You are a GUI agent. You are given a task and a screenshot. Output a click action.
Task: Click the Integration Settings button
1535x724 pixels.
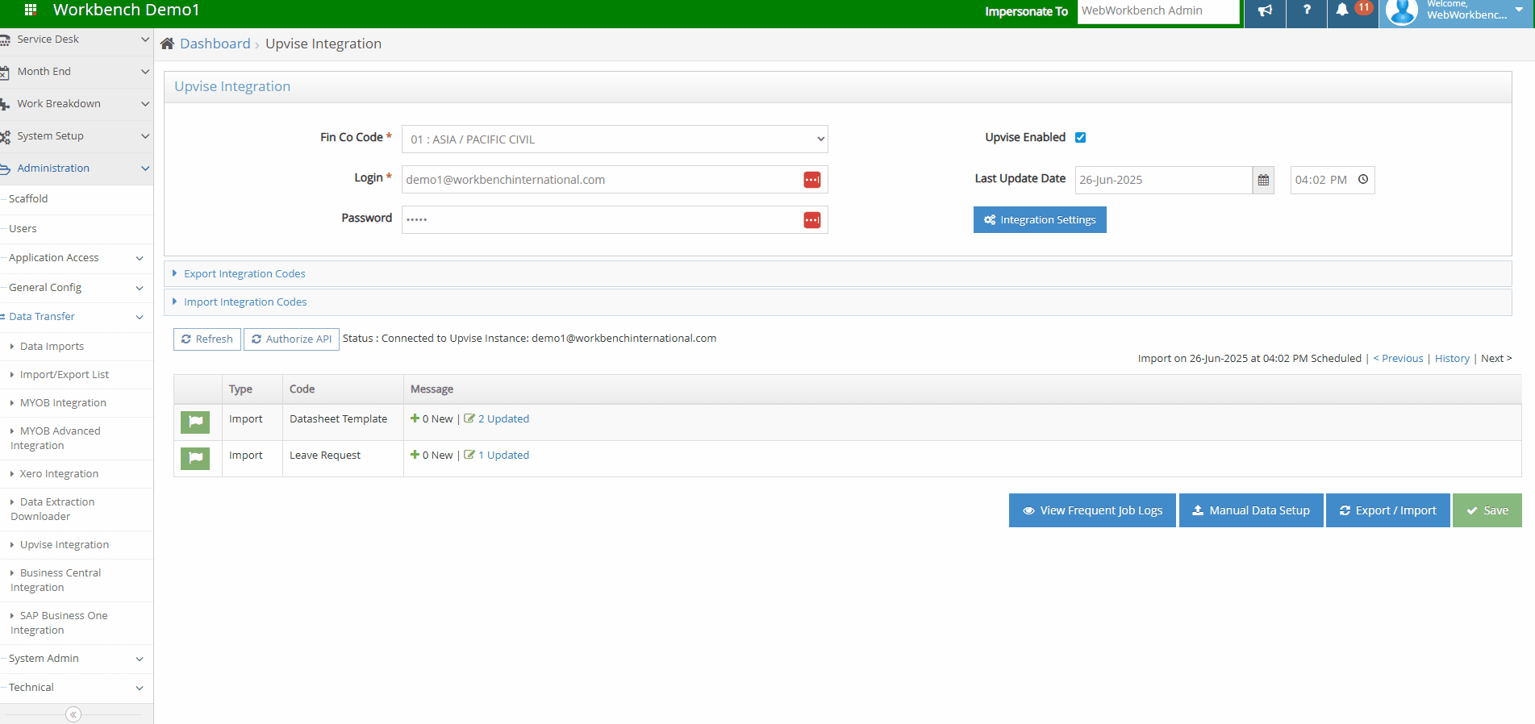(x=1040, y=219)
